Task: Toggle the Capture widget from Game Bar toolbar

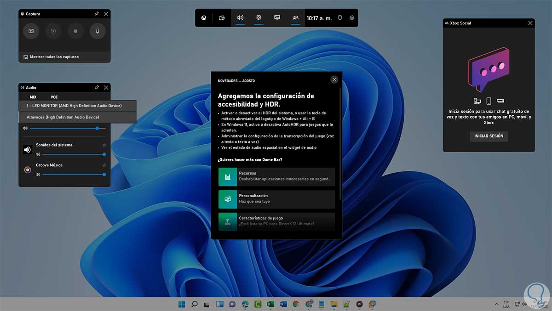Action: [259, 18]
